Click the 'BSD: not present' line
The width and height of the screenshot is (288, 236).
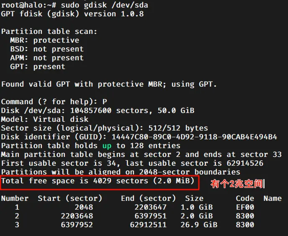[x=47, y=49]
